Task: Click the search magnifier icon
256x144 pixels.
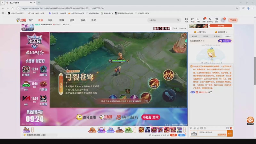Action: tap(178, 20)
